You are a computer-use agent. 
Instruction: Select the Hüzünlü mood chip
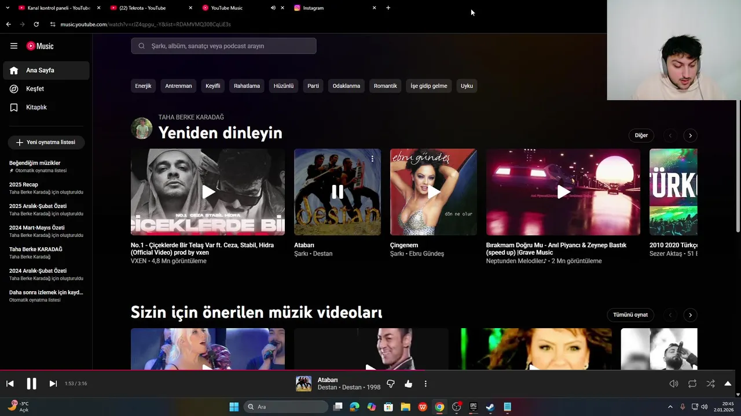(284, 86)
